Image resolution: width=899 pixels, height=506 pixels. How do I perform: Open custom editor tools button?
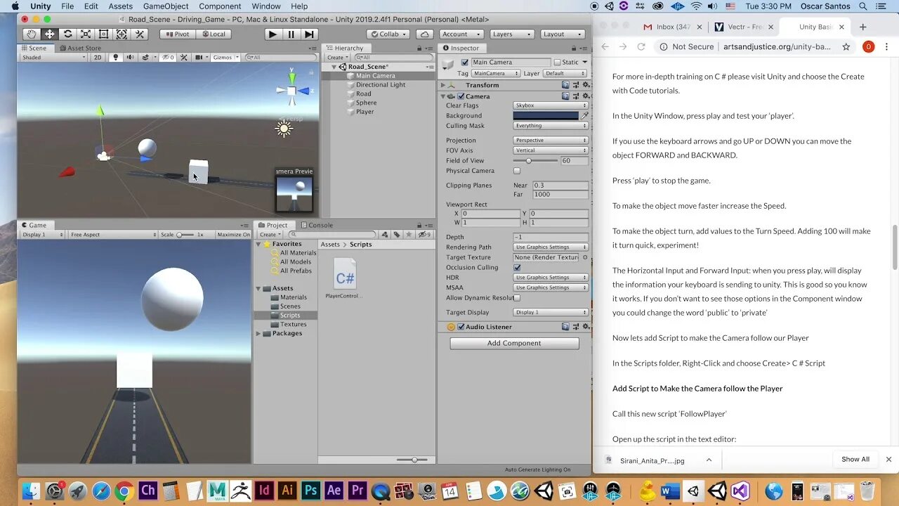(139, 34)
